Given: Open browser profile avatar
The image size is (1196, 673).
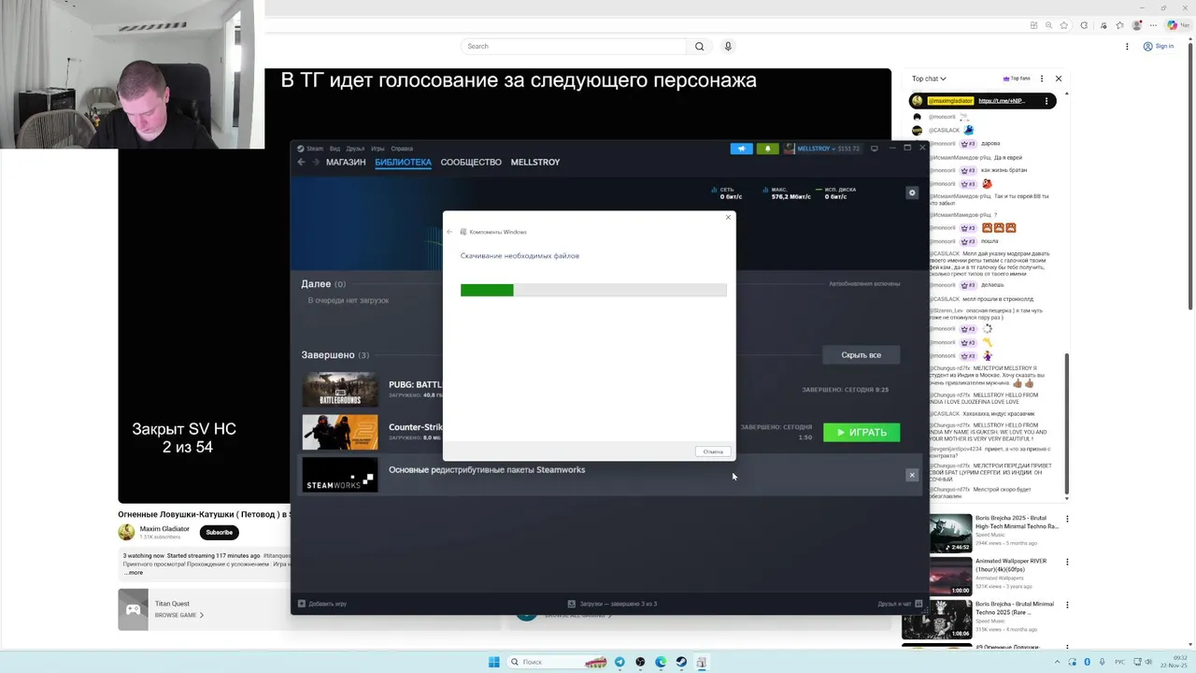Looking at the screenshot, I should (x=1137, y=25).
